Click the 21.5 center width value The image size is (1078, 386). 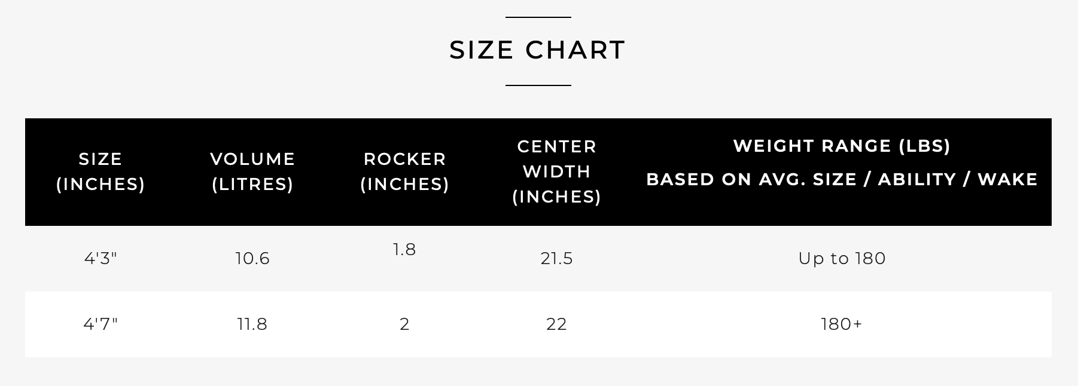tap(556, 258)
